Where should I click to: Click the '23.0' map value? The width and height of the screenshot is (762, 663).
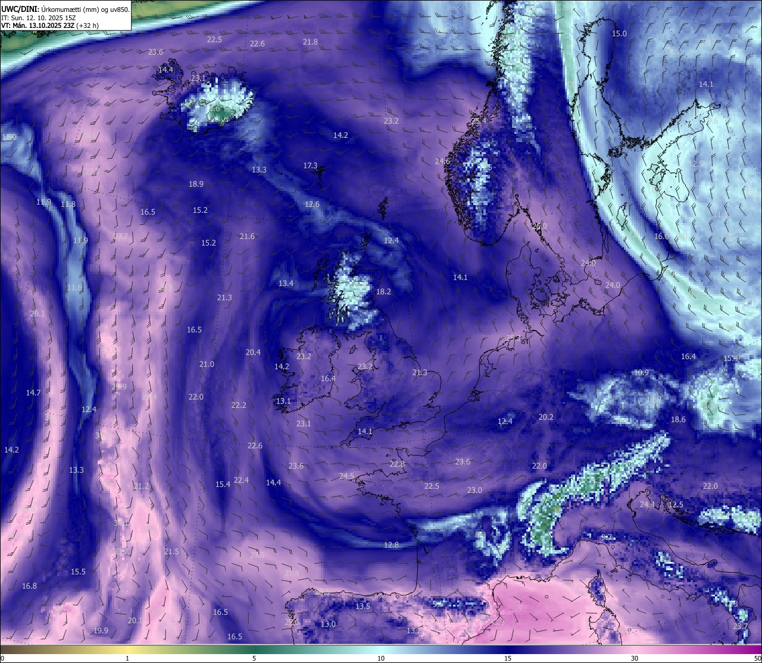click(474, 491)
